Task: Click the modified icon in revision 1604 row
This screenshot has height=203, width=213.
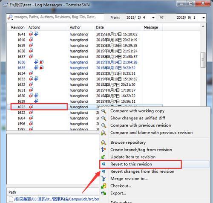Action: [31, 118]
